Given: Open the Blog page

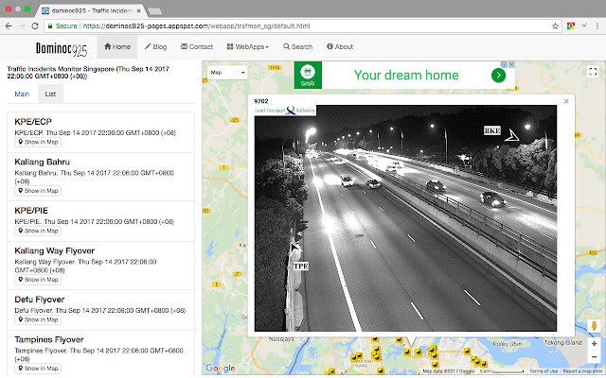Looking at the screenshot, I should pos(155,46).
